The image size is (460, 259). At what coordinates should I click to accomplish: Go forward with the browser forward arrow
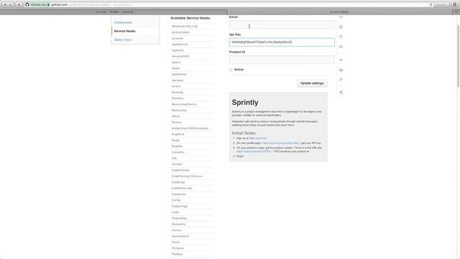[11, 5]
